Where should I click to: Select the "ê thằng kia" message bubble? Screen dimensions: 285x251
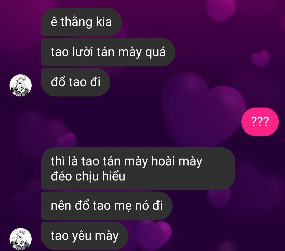[81, 22]
